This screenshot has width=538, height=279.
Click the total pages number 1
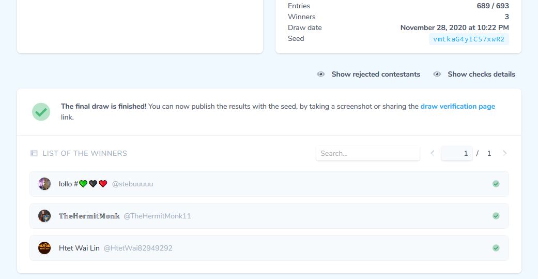(489, 153)
